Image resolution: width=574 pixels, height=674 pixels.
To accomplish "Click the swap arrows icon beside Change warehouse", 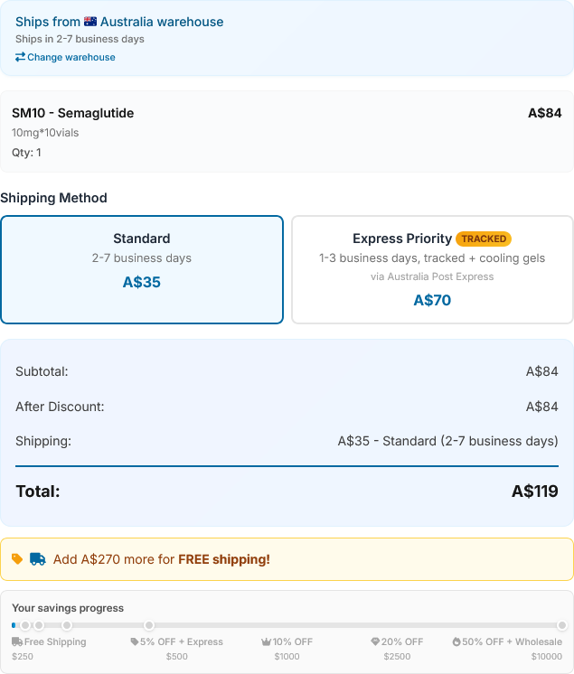I will pyautogui.click(x=20, y=57).
